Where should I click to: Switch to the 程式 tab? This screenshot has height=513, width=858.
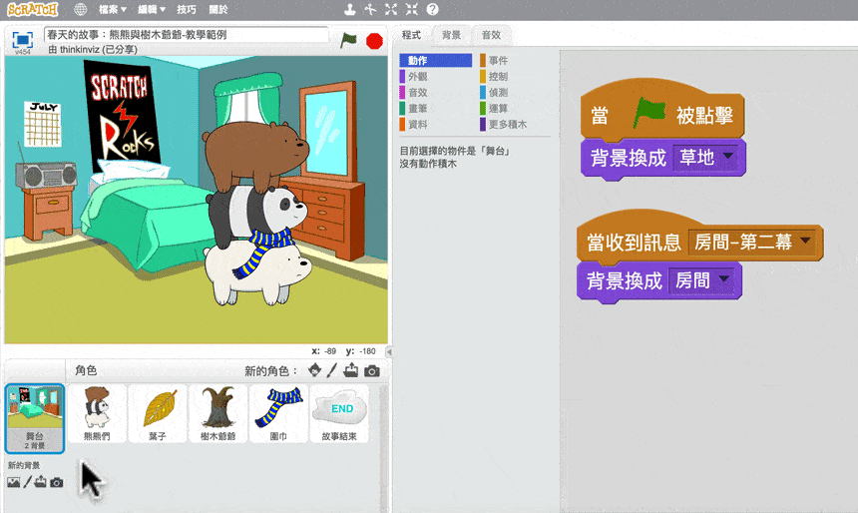coord(411,35)
